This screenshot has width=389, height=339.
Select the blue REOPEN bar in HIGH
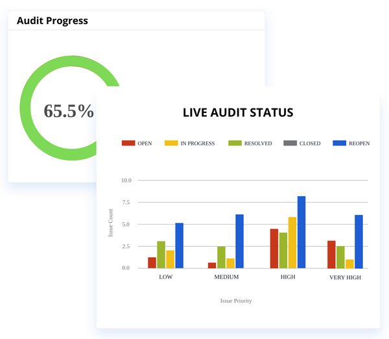(x=301, y=232)
